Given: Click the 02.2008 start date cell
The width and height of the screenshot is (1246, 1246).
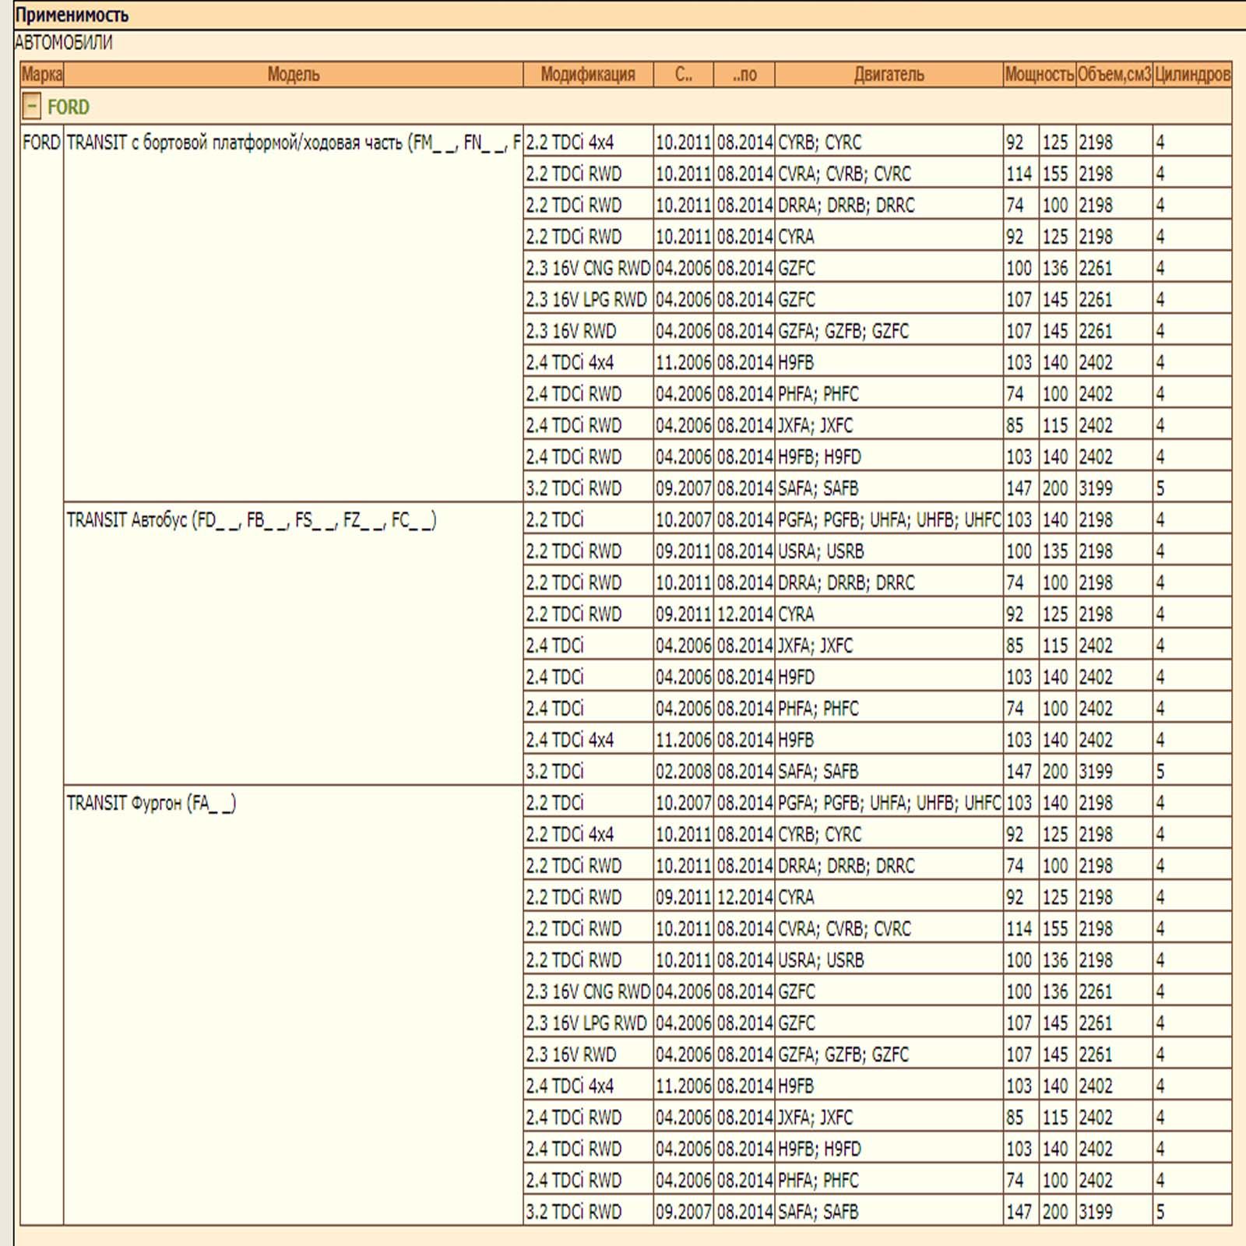Looking at the screenshot, I should 683,772.
